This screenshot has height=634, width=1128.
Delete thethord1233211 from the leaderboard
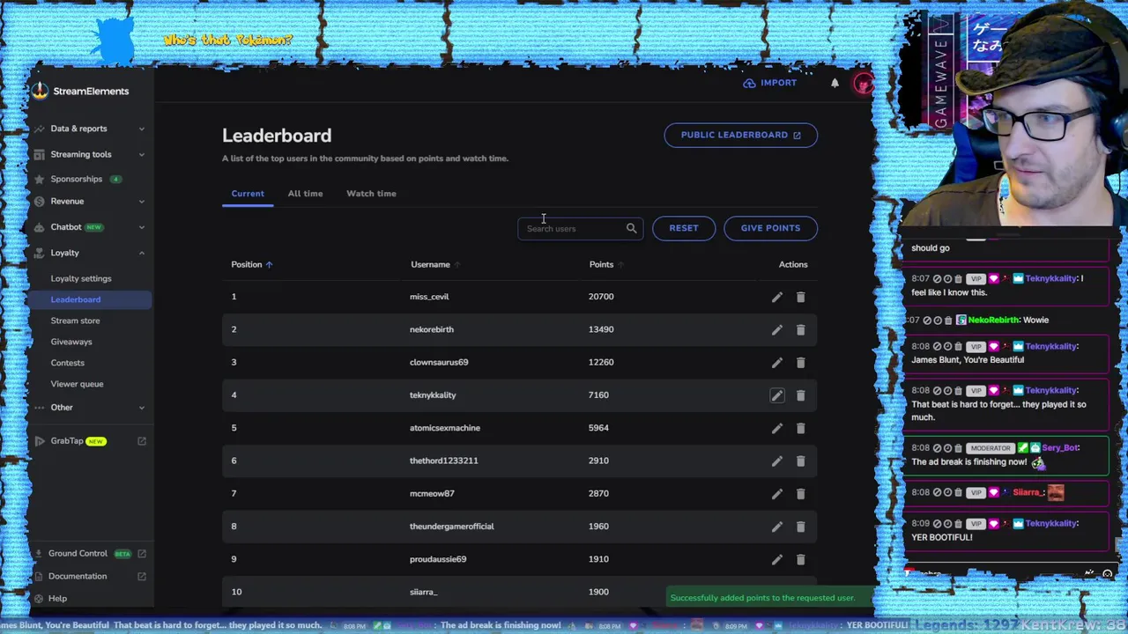pyautogui.click(x=800, y=461)
